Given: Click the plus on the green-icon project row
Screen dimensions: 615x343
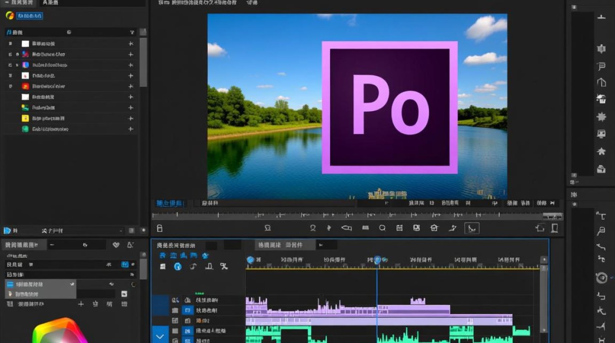Looking at the screenshot, I should pyautogui.click(x=131, y=129).
